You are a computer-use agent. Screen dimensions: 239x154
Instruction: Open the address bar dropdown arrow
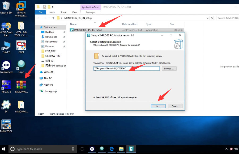(208, 18)
